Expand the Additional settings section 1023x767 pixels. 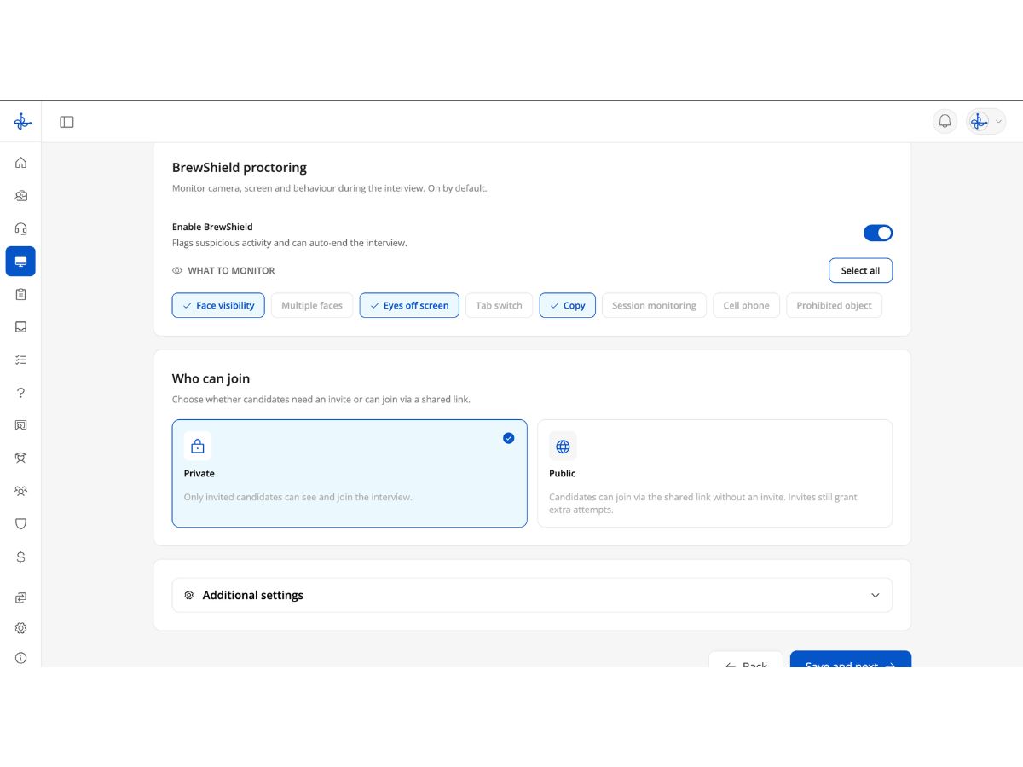pos(532,595)
